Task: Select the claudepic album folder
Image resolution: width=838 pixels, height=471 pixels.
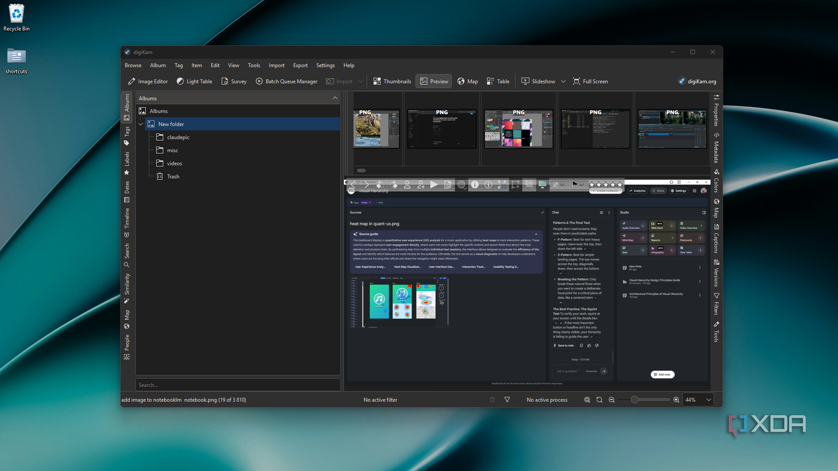Action: 178,138
